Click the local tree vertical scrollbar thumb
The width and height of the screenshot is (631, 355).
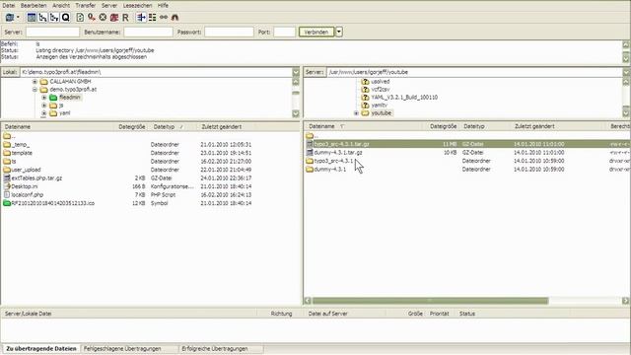tap(296, 93)
